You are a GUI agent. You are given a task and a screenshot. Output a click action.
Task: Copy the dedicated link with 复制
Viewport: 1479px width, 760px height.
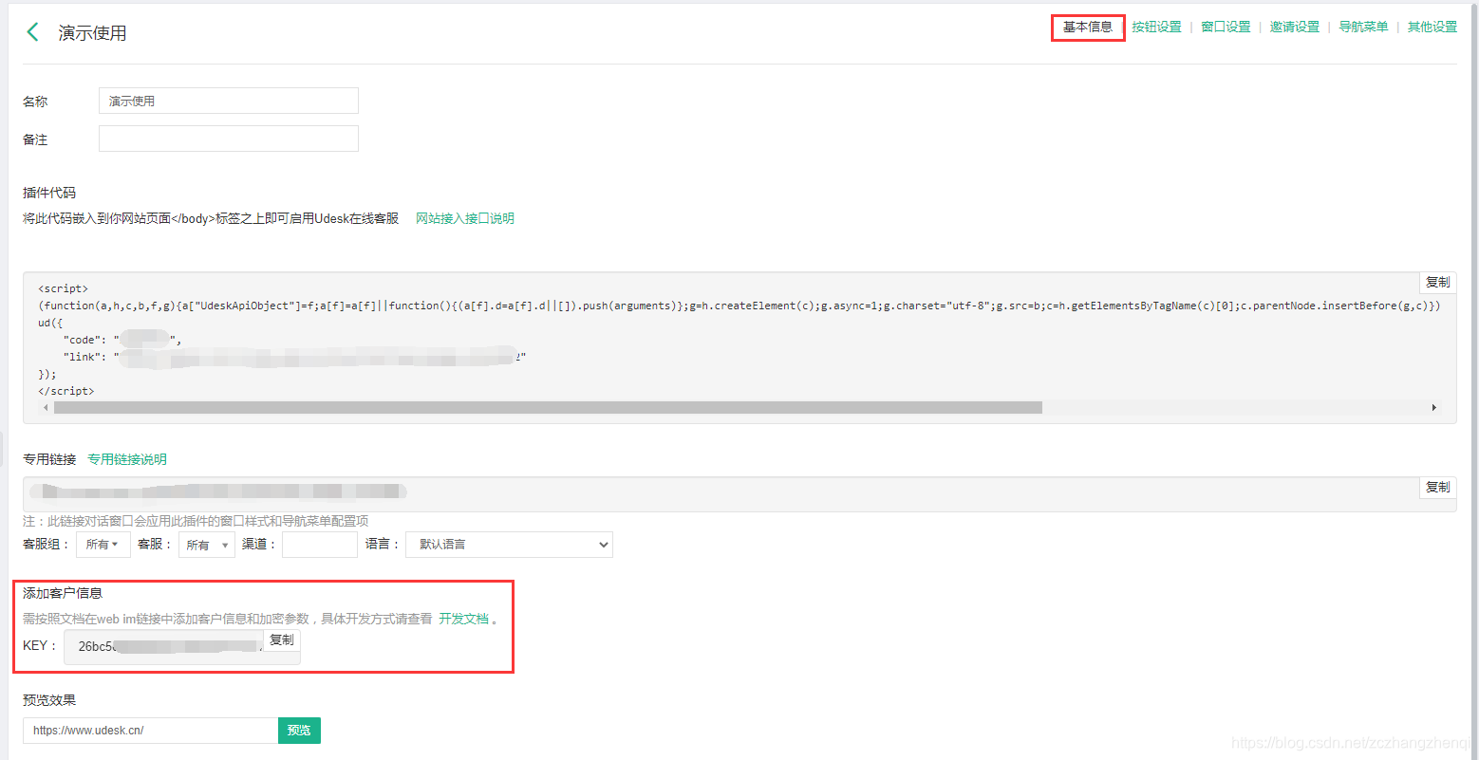pos(1437,487)
